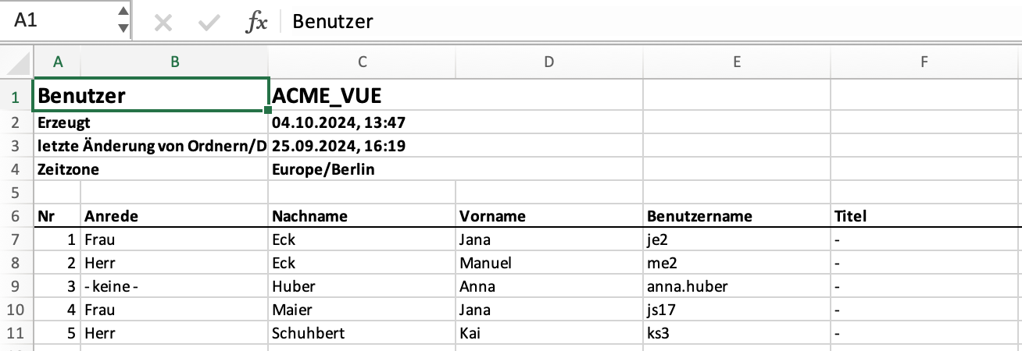The image size is (1022, 351).
Task: Click the confirm entry checkmark icon
Action: (209, 23)
